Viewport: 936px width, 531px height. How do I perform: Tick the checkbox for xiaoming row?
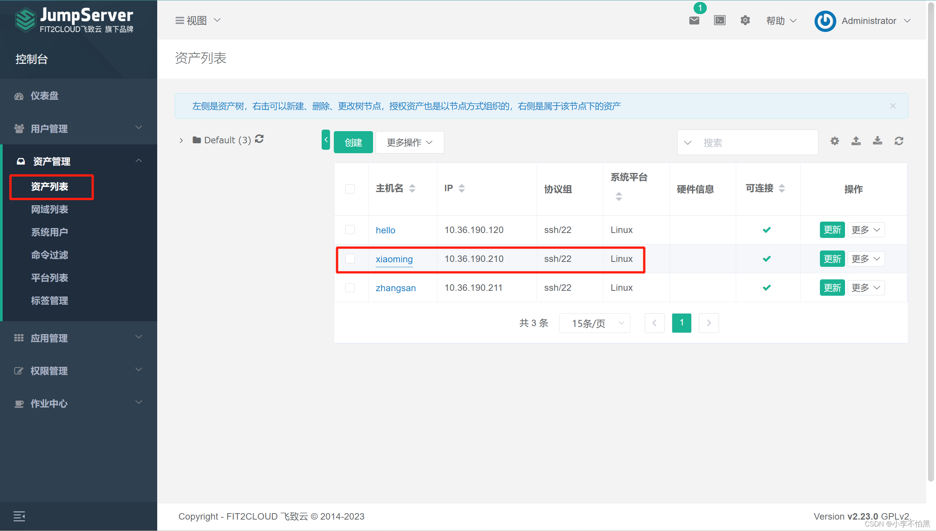[350, 258]
